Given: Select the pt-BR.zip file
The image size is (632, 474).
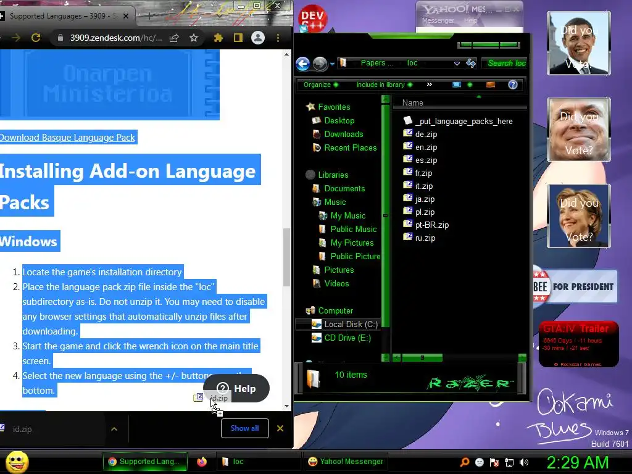Looking at the screenshot, I should 426,225.
